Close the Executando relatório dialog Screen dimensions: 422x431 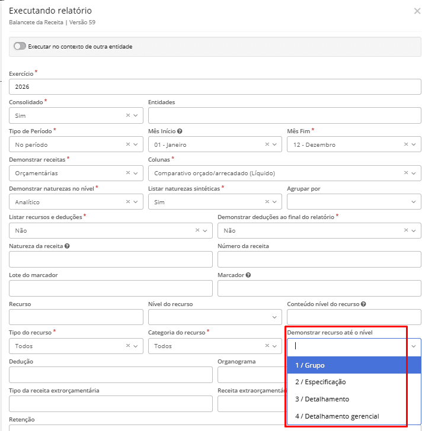coord(417,11)
